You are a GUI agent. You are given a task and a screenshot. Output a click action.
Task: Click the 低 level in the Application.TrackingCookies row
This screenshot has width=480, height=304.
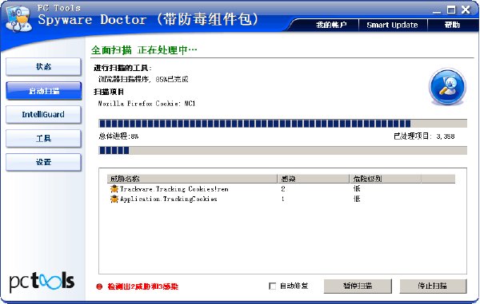(357, 199)
